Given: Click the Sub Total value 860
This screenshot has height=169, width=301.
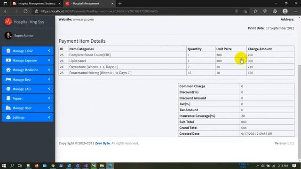Looking at the screenshot, I should point(244,122).
